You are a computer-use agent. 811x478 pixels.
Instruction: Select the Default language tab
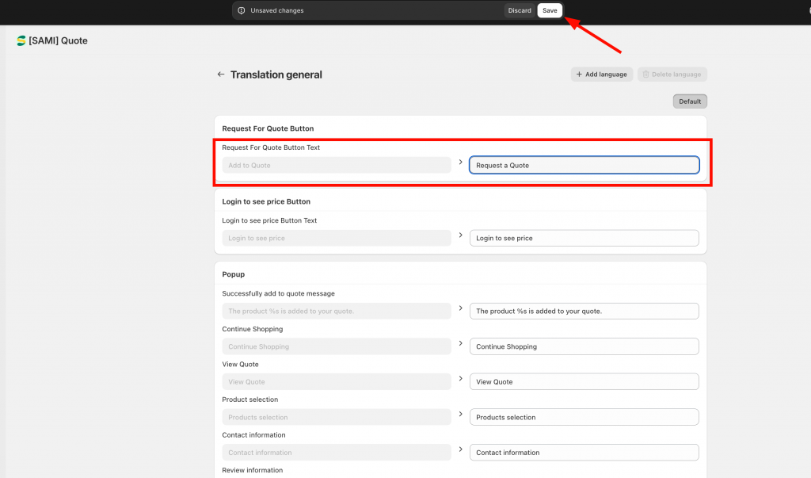690,101
